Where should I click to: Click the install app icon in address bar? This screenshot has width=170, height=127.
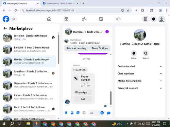123,10
